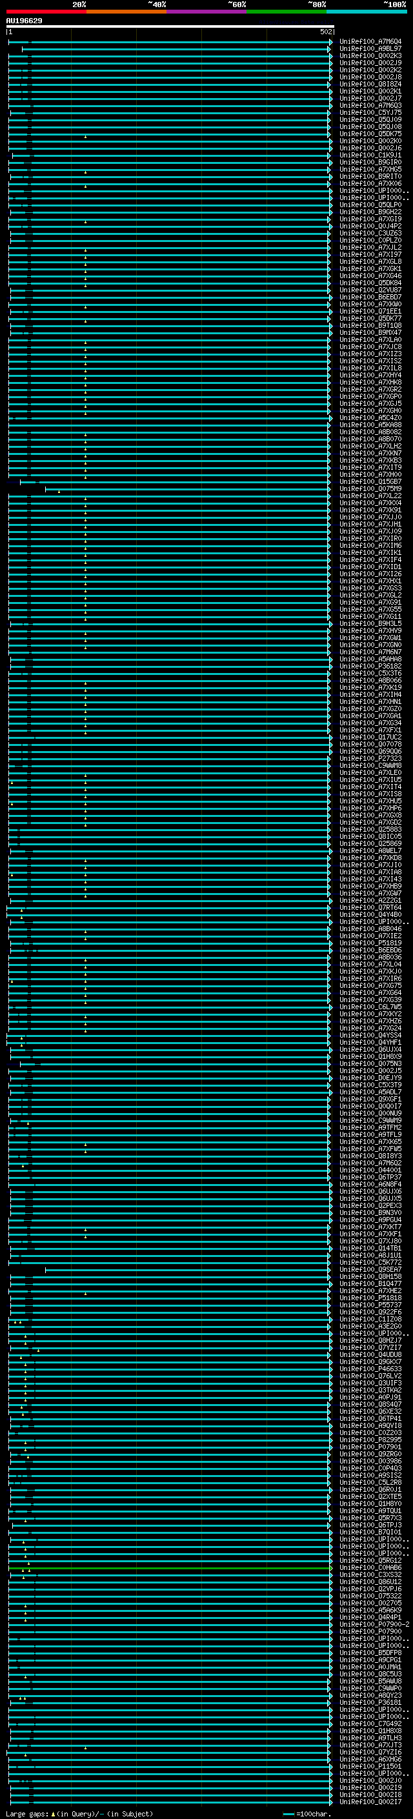Click the orange ~40% identity color segment
Screen dimensions: 413x1819
coord(126,12)
